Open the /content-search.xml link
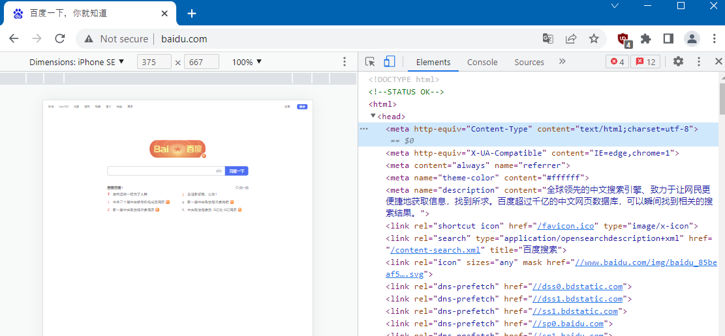The height and width of the screenshot is (336, 725). coord(435,250)
